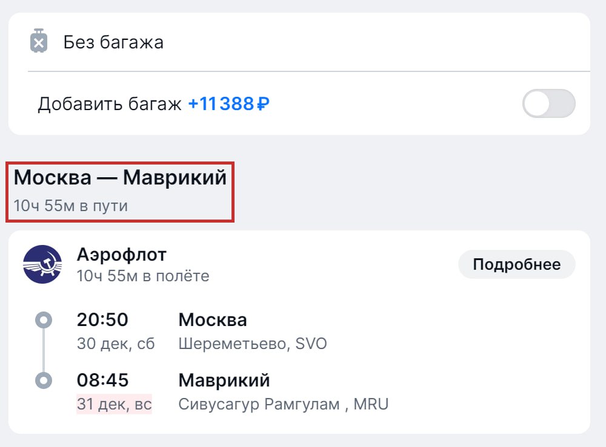The width and height of the screenshot is (606, 447).
Task: Click the +11 388 ₽ baggage price
Action: coord(228,104)
